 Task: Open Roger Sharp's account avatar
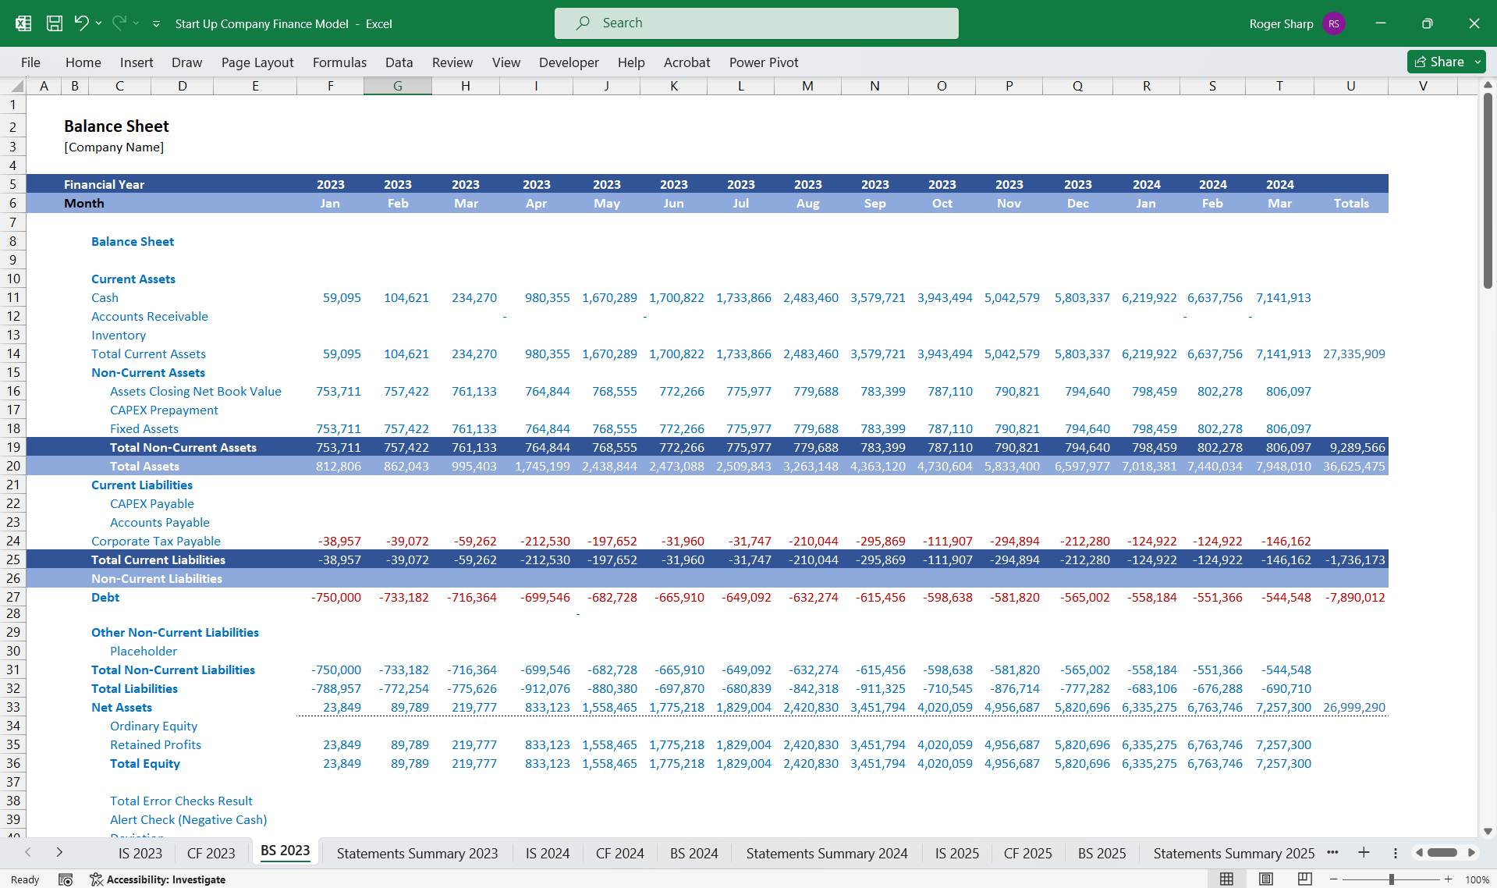tap(1333, 23)
